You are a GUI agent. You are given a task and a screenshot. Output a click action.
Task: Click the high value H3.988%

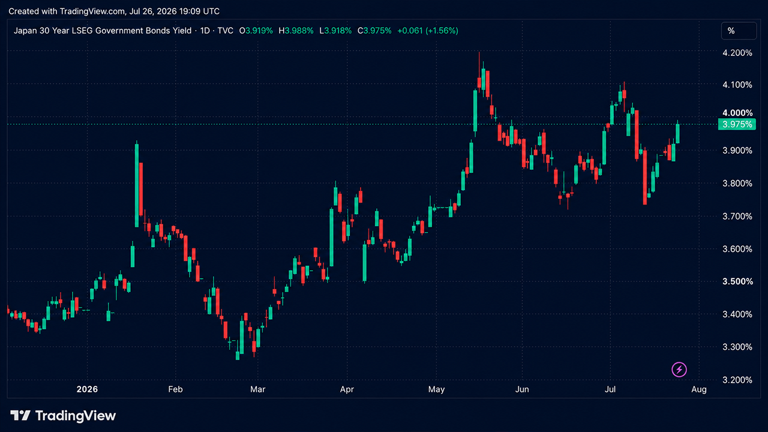click(x=296, y=31)
